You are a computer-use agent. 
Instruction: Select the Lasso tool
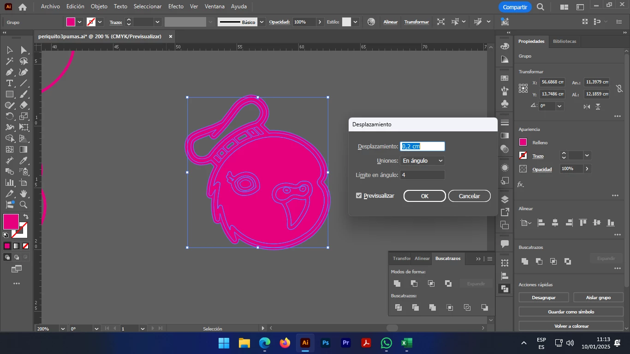(x=24, y=61)
